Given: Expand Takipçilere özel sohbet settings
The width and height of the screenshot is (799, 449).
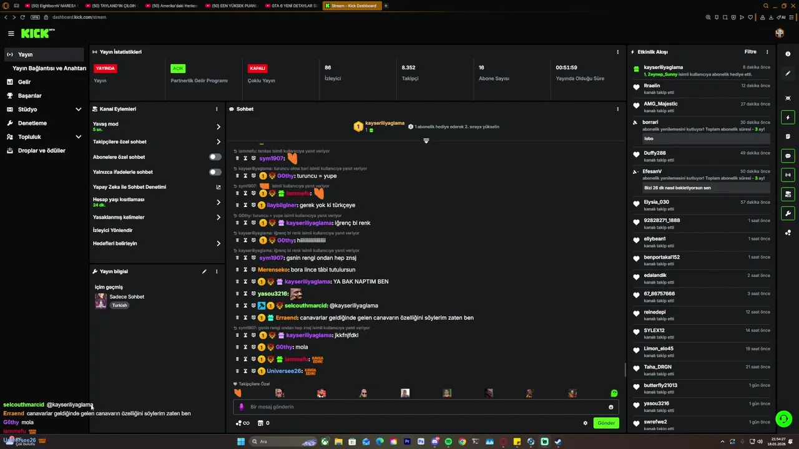Looking at the screenshot, I should click(x=218, y=142).
